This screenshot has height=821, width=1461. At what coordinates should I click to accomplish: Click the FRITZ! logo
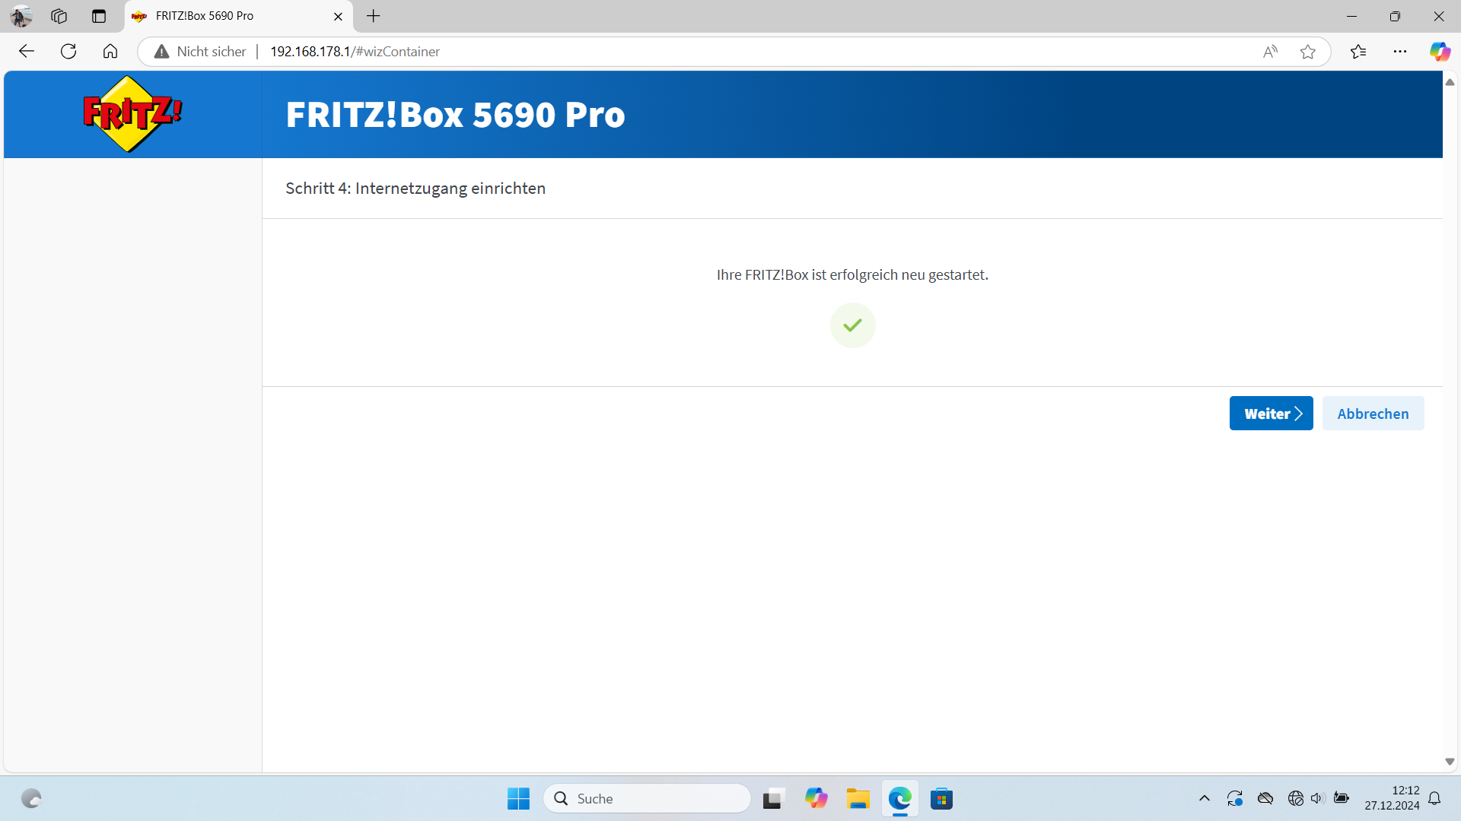tap(132, 114)
